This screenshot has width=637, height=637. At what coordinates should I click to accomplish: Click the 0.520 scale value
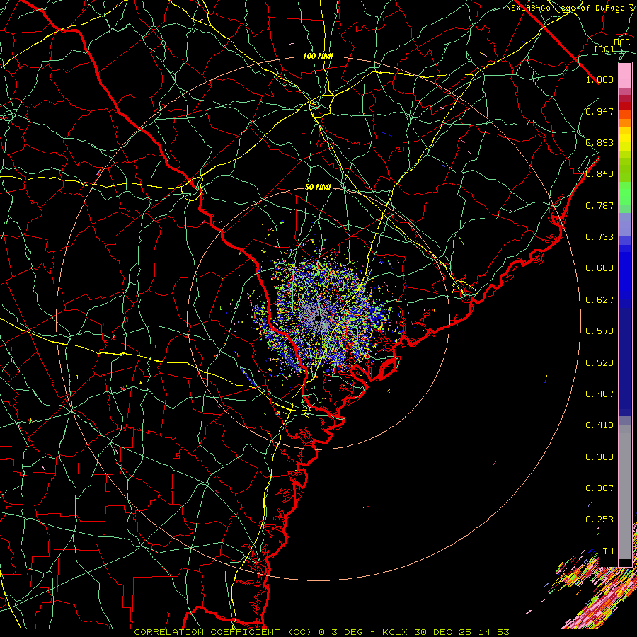pyautogui.click(x=599, y=363)
